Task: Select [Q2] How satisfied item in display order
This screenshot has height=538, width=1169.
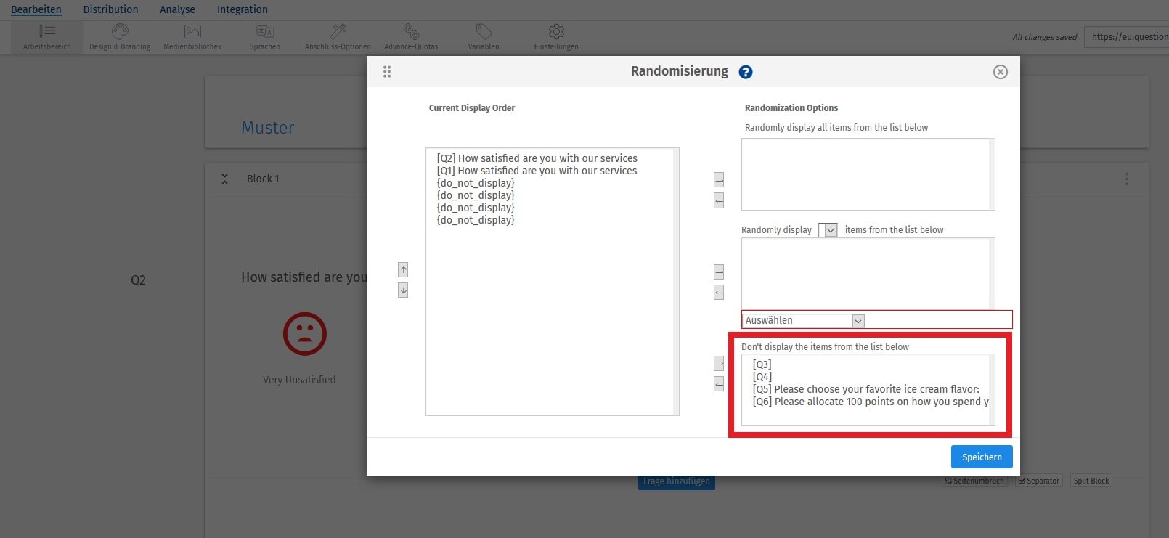Action: pos(537,158)
